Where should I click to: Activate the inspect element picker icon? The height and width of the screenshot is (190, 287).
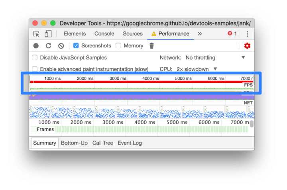tap(36, 34)
